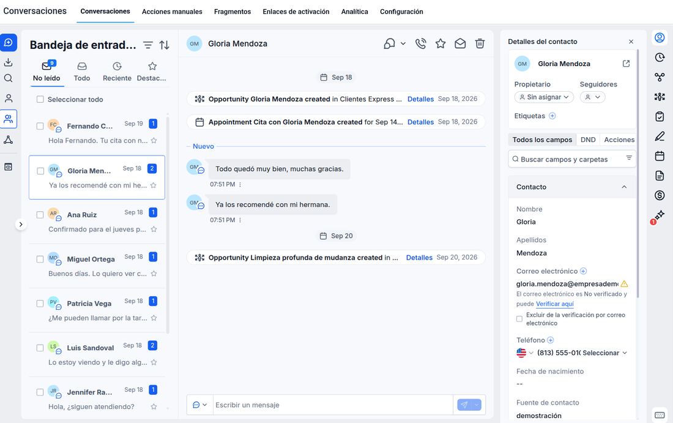673x423 pixels.
Task: Click the keyboard icon at bottom right
Action: [660, 415]
